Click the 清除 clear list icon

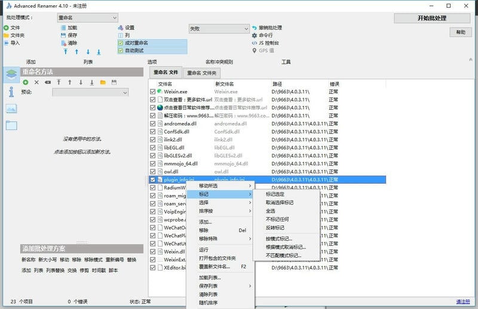pos(63,43)
